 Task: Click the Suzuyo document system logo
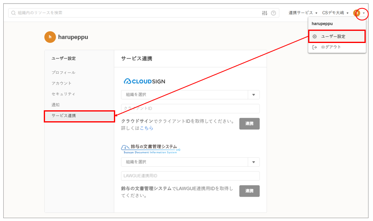(150, 148)
